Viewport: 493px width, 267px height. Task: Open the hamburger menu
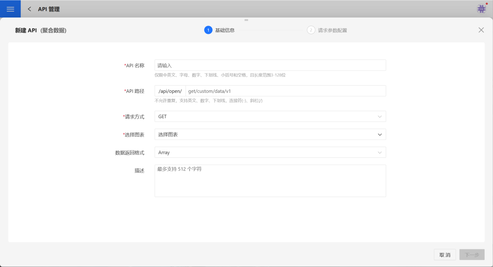tap(10, 9)
